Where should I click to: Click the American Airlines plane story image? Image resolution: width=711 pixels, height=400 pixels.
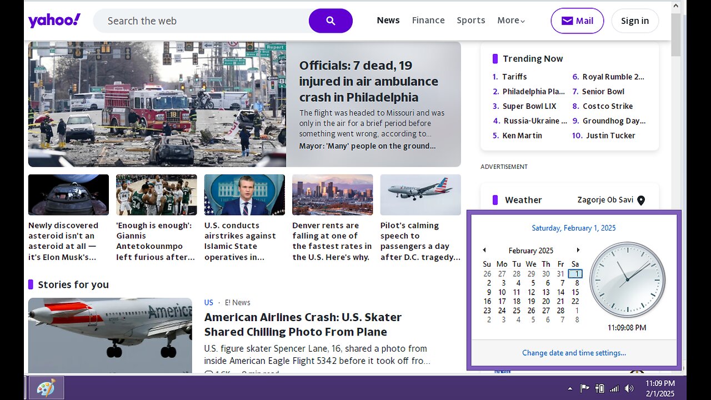(x=110, y=336)
